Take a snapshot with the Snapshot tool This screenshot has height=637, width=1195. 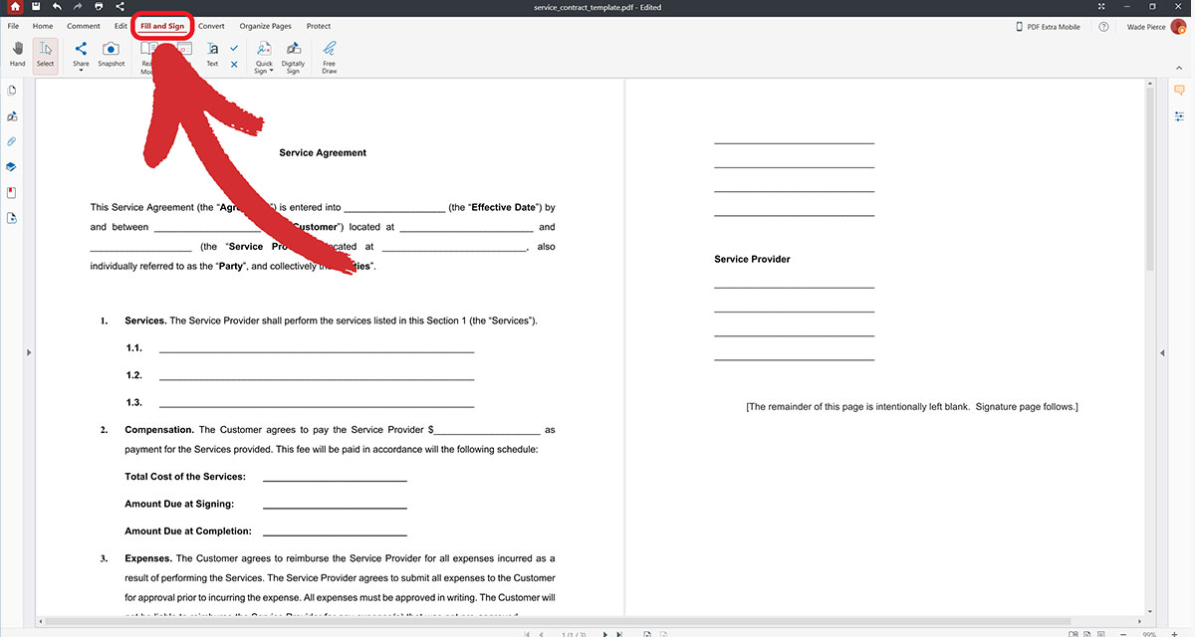(x=111, y=55)
